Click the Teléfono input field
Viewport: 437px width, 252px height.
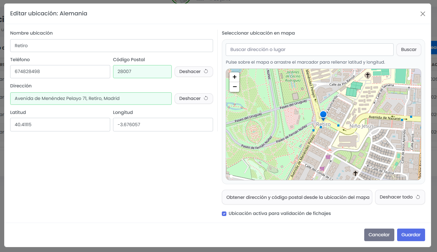(x=60, y=72)
